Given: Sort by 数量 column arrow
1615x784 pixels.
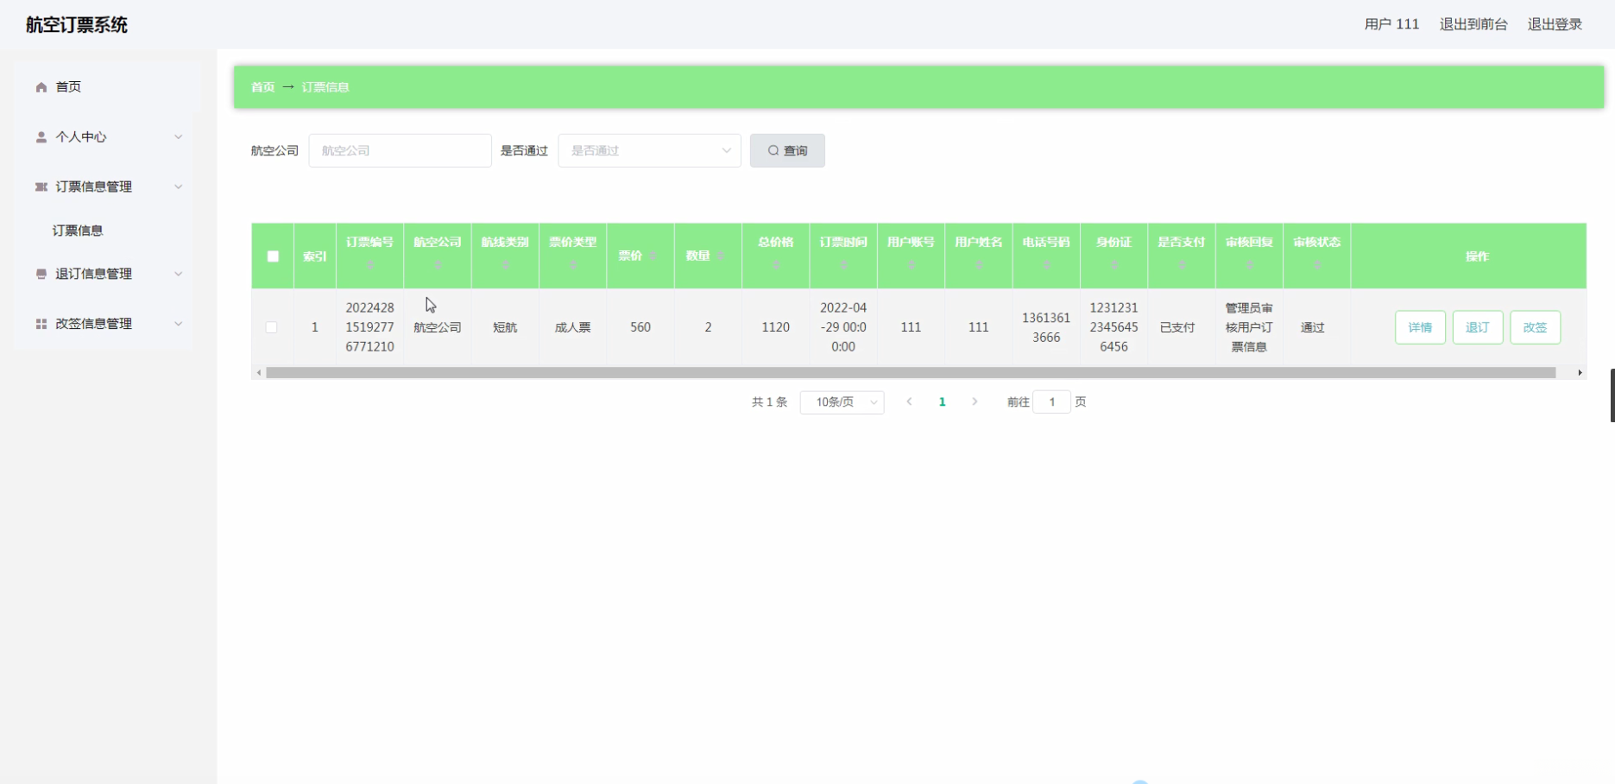Looking at the screenshot, I should click(721, 256).
